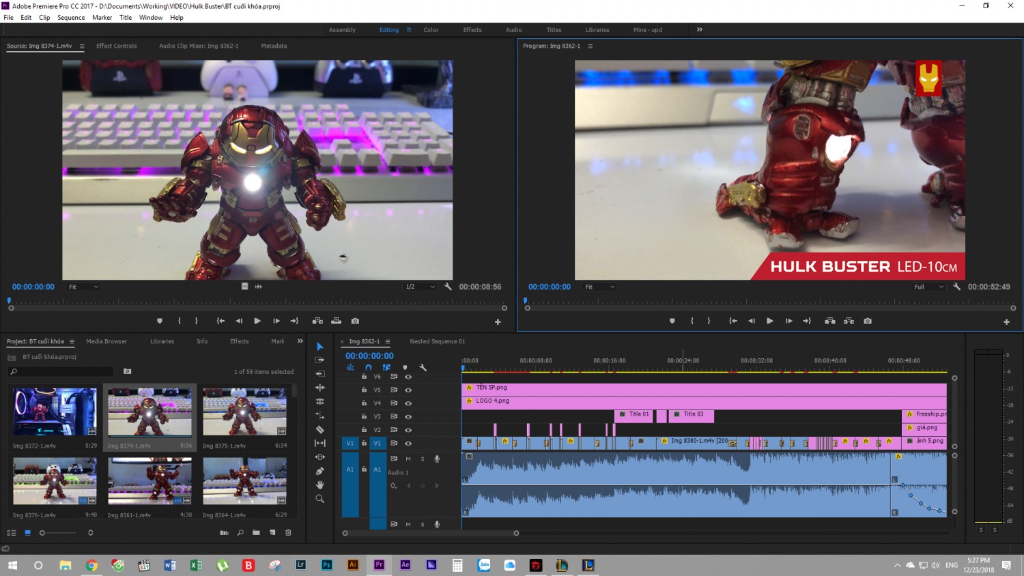Select the Selection tool arrow
Viewport: 1024px width, 576px height.
319,347
